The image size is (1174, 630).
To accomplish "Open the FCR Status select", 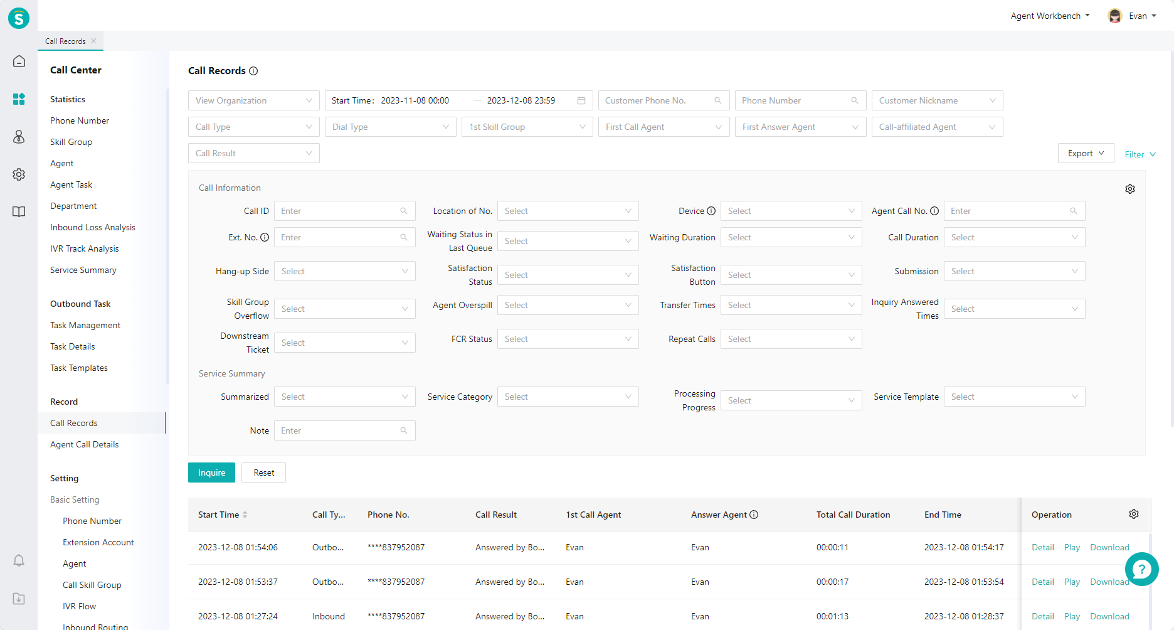I will coord(568,339).
